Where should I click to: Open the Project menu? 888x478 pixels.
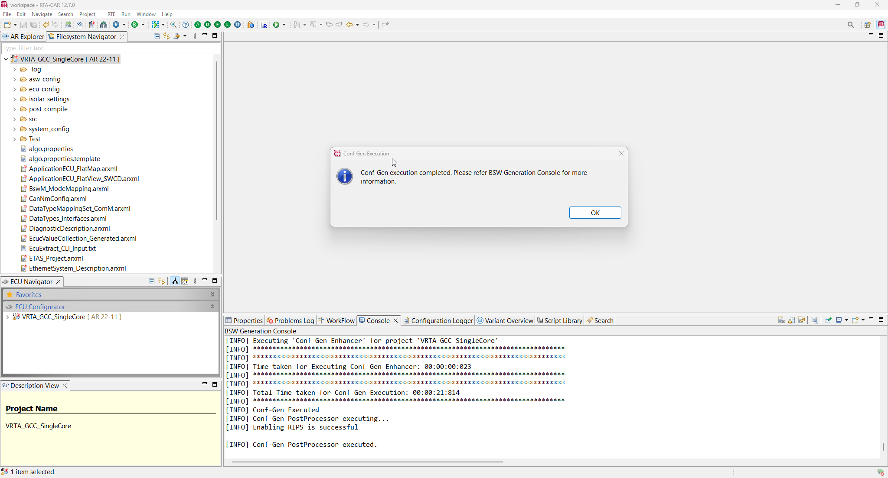coord(87,14)
